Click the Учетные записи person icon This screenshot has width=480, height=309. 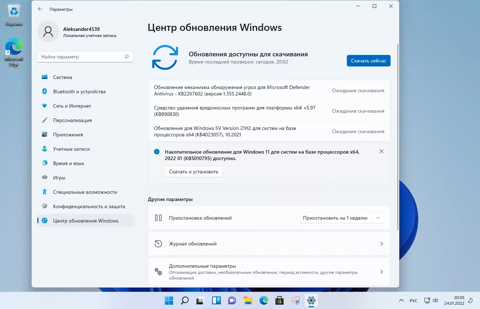(x=45, y=149)
